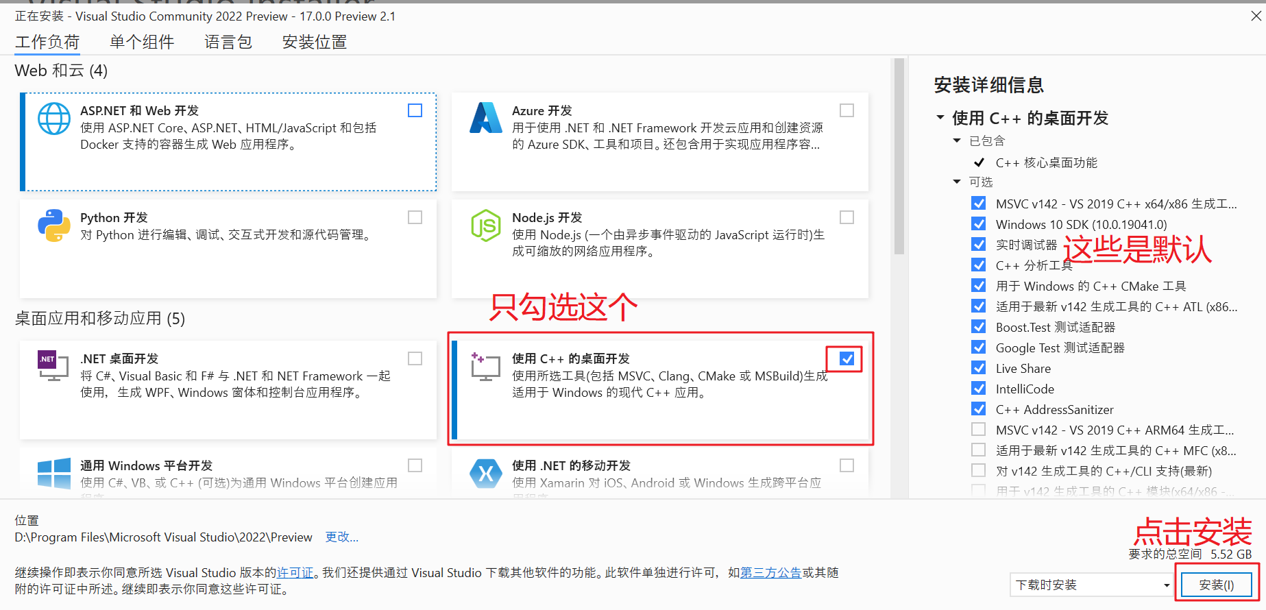Click the 更改... location link
This screenshot has height=610, width=1266.
tap(341, 537)
